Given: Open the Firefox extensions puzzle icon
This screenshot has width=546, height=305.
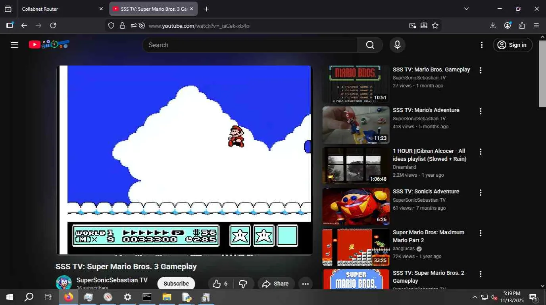Looking at the screenshot, I should [x=522, y=25].
